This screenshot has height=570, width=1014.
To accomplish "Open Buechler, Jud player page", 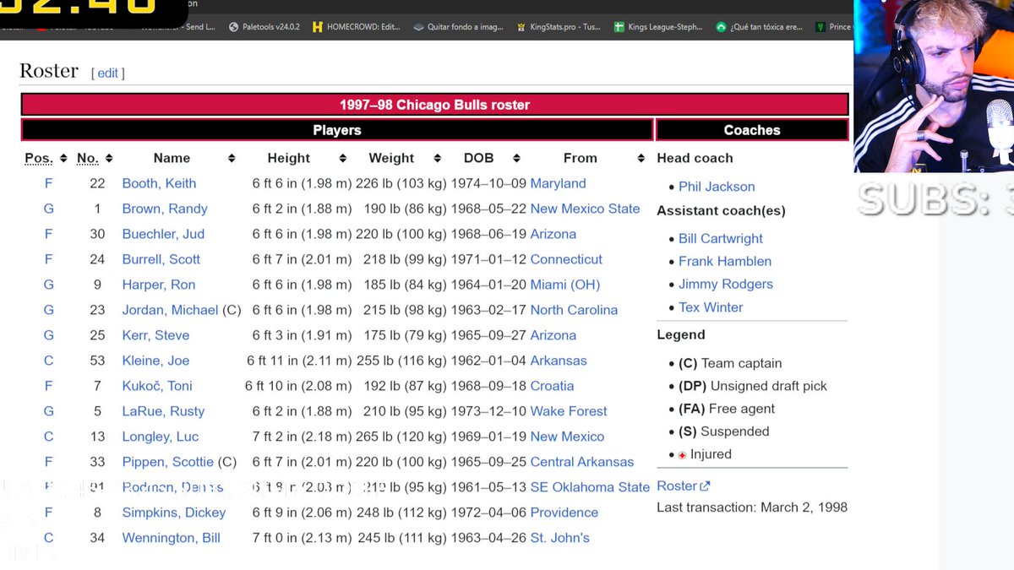I will [163, 234].
